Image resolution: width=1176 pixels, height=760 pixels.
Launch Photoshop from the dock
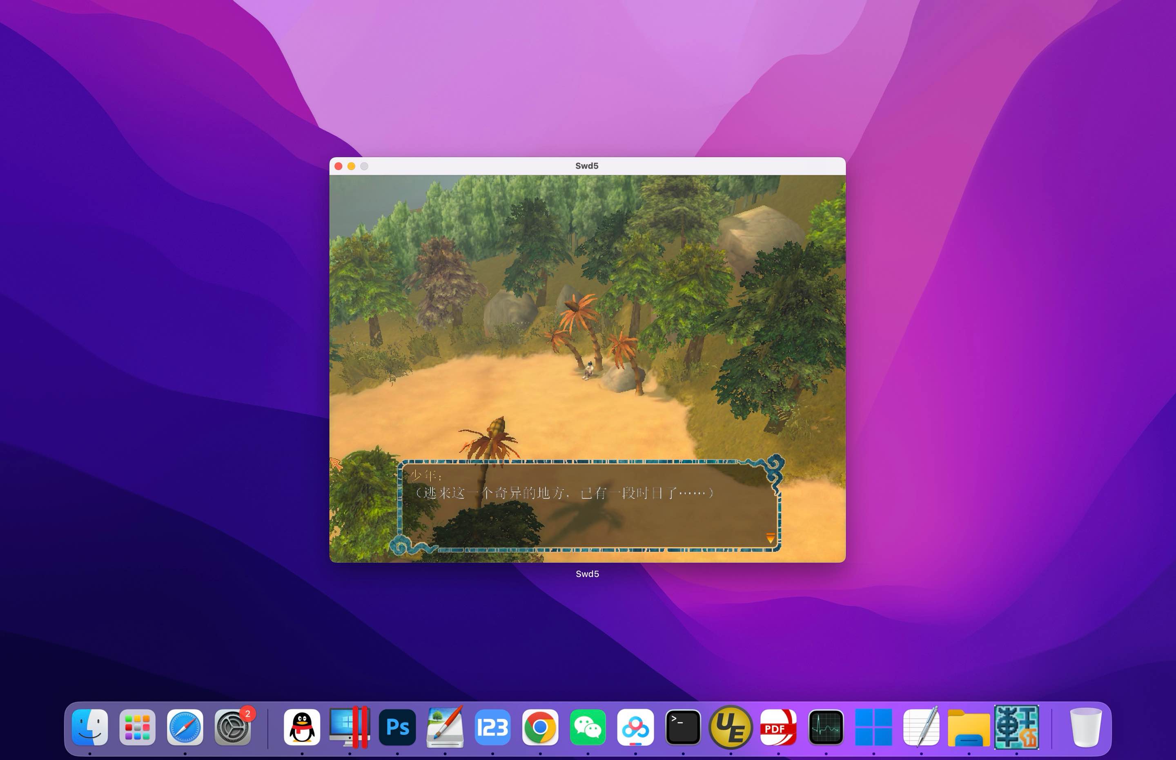coord(397,727)
